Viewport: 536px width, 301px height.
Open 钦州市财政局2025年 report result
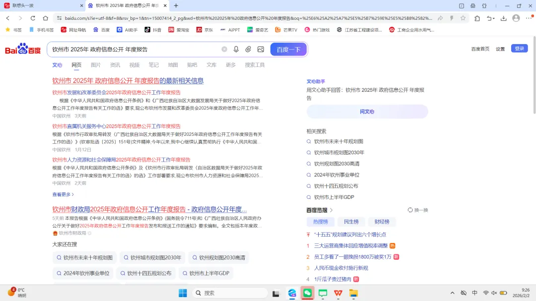(149, 209)
